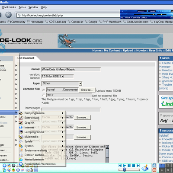Open the PHP Handbuch bookmark
173x173 pixels.
tap(110, 22)
